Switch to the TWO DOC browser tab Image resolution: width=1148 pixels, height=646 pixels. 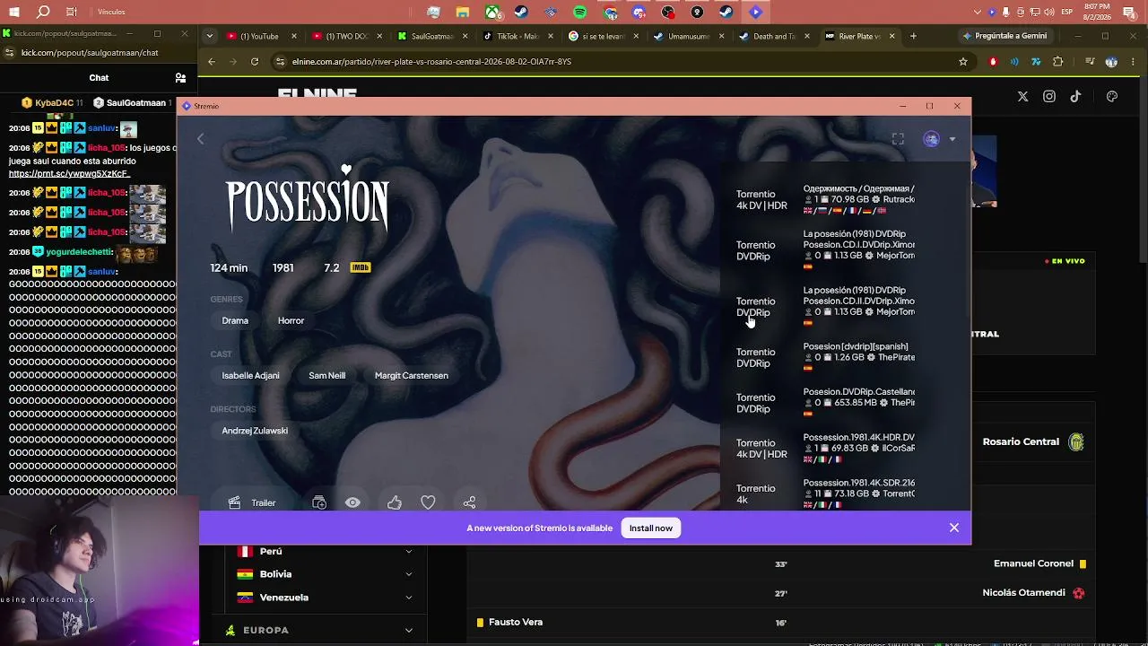pyautogui.click(x=346, y=36)
